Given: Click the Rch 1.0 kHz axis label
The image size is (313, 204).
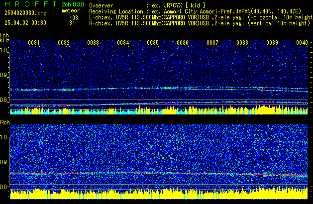Looking at the screenshot, I should (4, 137).
